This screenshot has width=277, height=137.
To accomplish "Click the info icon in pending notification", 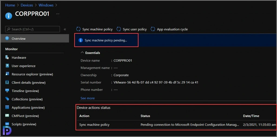I will pos(81,40).
